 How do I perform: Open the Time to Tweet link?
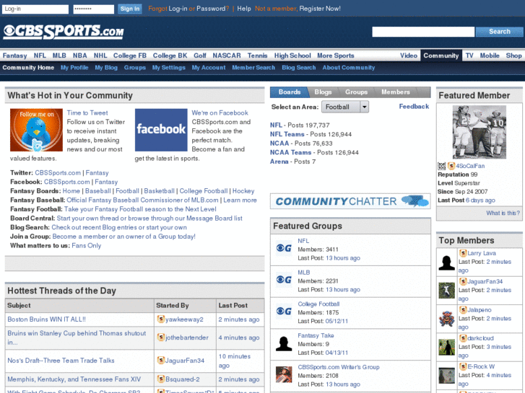pyautogui.click(x=87, y=112)
